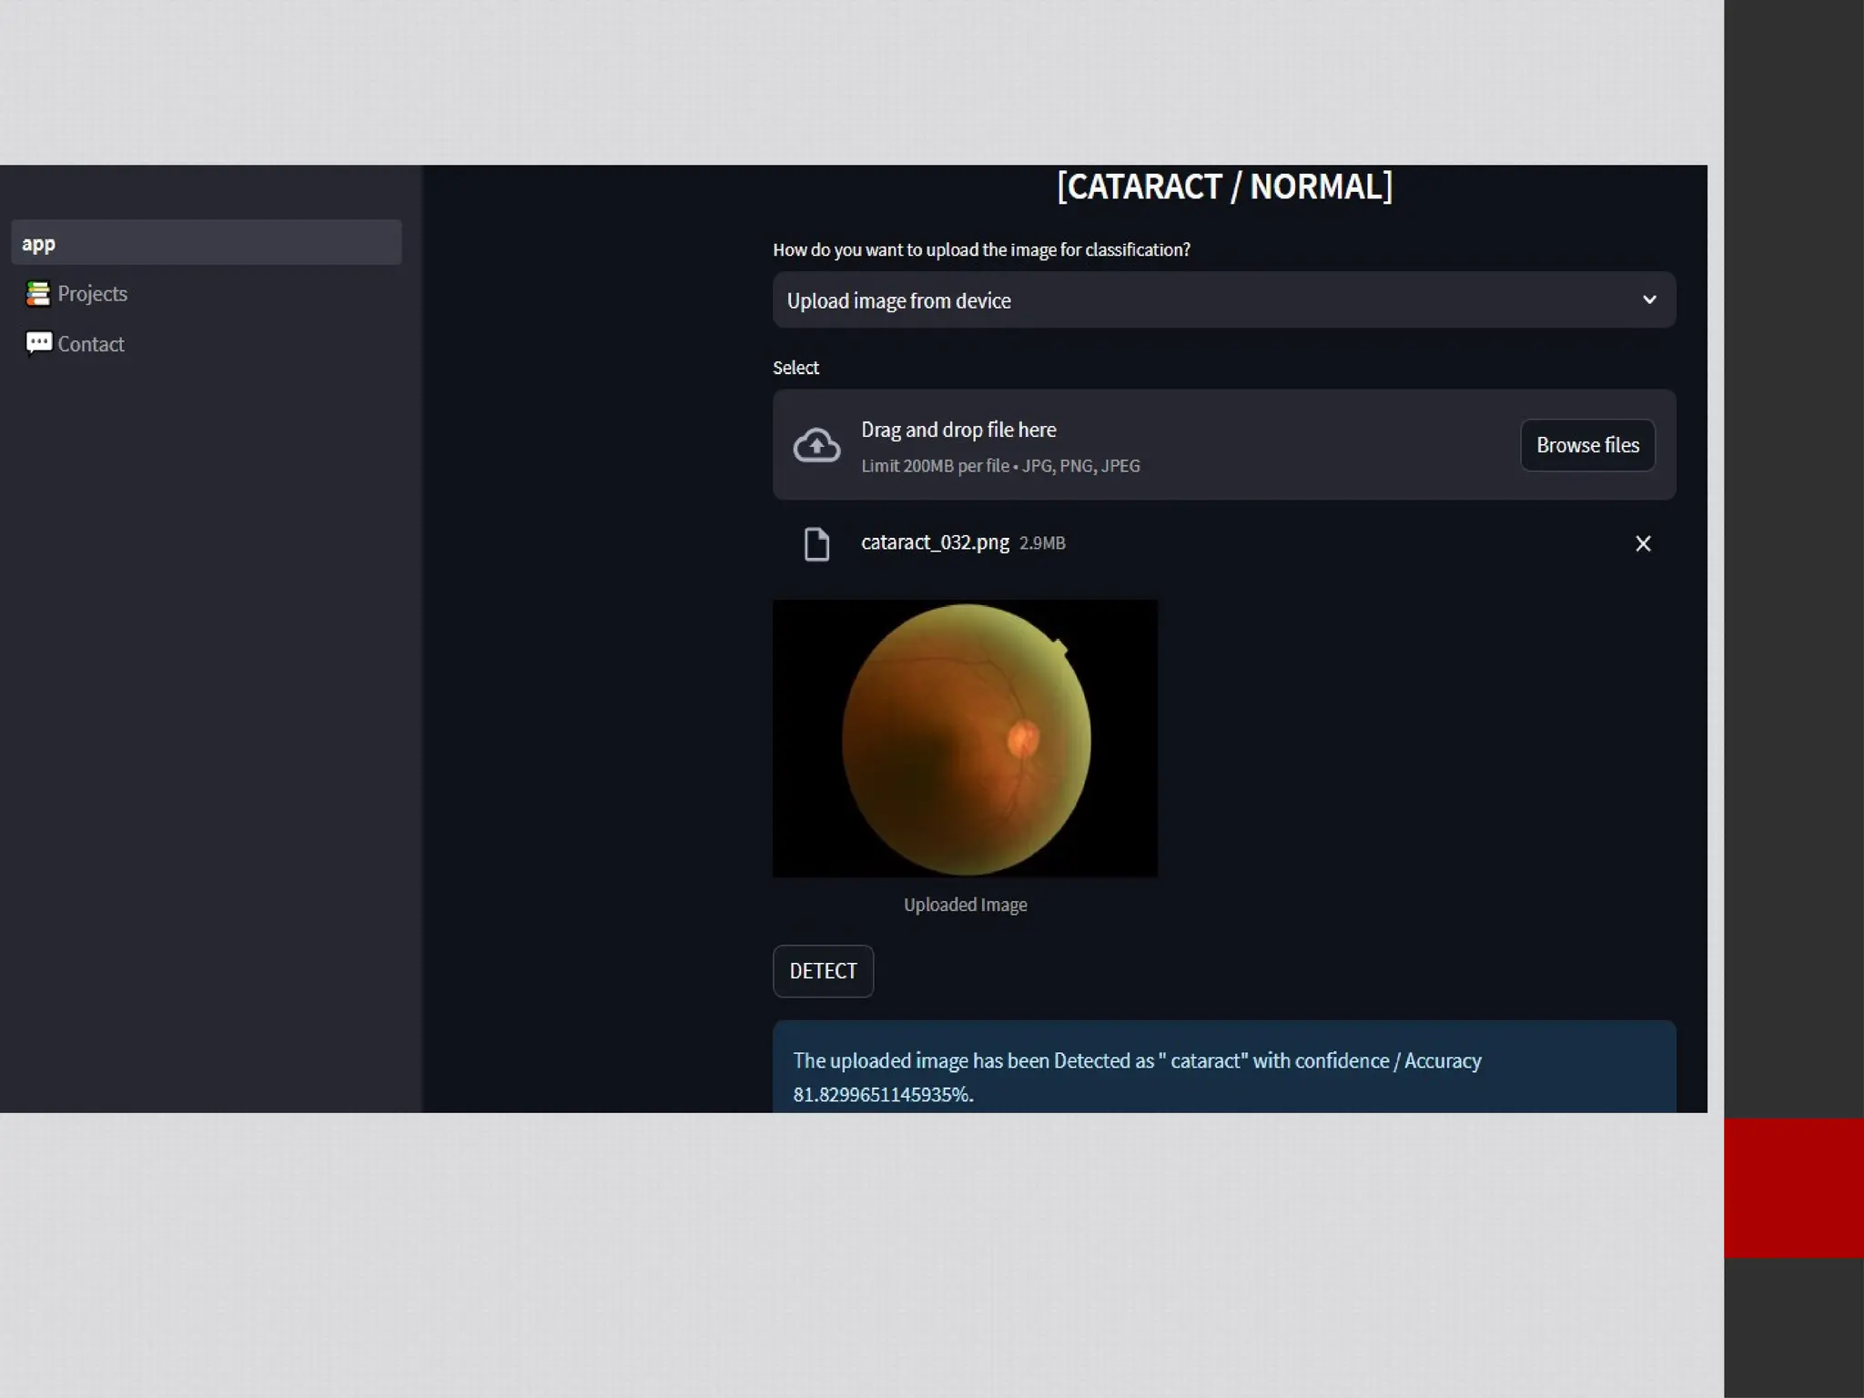This screenshot has height=1398, width=1864.
Task: Remove the cataract_032.png uploaded file
Action: [1642, 543]
